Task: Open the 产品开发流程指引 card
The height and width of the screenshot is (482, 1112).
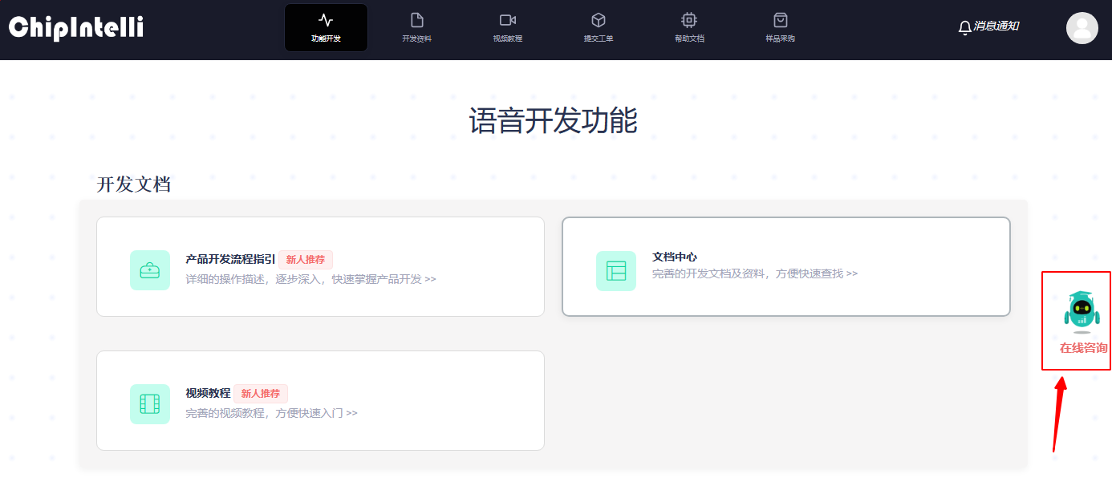Action: click(320, 266)
